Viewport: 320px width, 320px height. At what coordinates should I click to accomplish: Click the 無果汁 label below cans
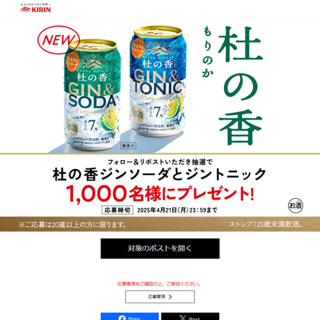click(x=128, y=146)
